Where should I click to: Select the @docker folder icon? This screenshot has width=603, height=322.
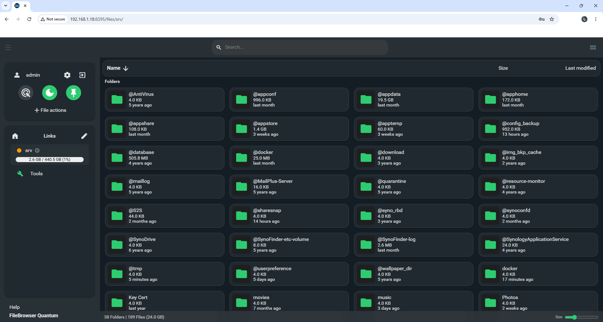click(x=241, y=158)
